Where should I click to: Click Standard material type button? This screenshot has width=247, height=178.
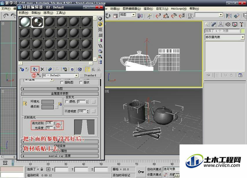pyautogui.click(x=90, y=75)
